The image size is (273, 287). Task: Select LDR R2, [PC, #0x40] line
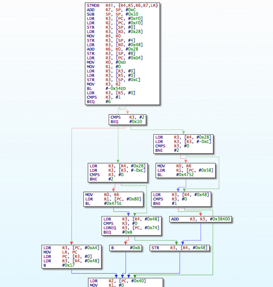[118, 281]
